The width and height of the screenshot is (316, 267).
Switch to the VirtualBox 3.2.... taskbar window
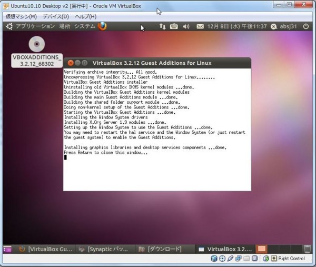[225, 249]
